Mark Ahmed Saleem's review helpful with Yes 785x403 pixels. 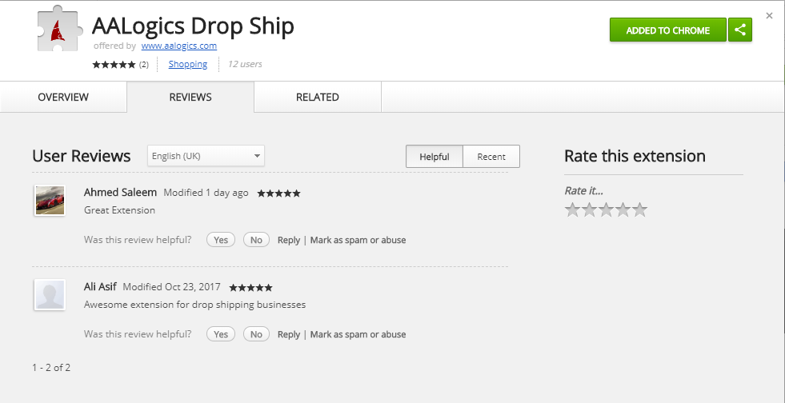tap(221, 240)
